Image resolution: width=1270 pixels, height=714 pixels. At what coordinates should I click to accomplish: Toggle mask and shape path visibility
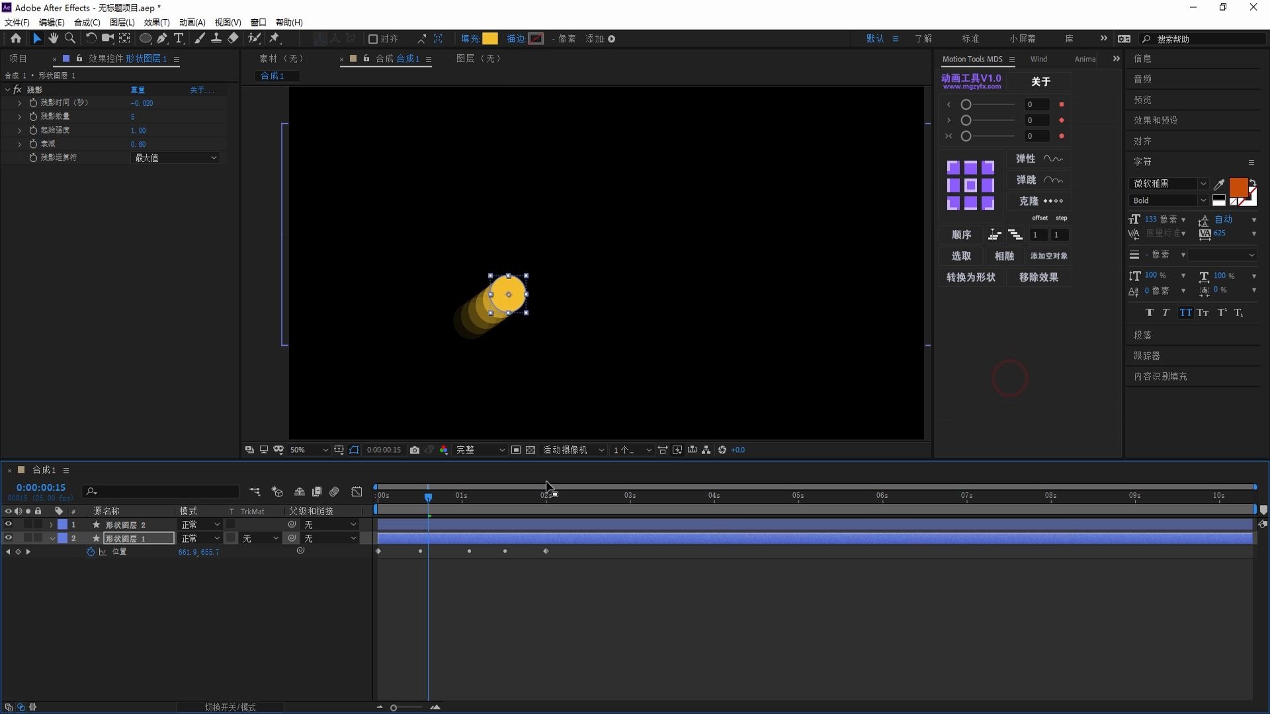pyautogui.click(x=354, y=450)
